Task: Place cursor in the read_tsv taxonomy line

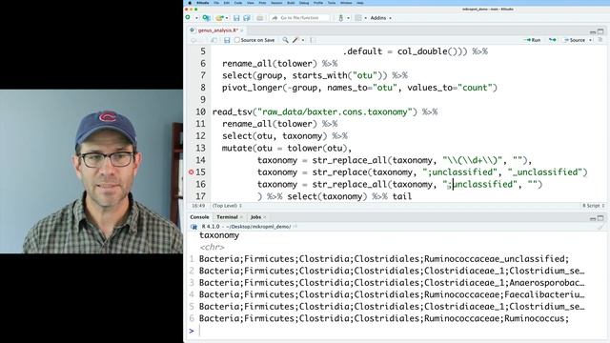Action: (325, 112)
